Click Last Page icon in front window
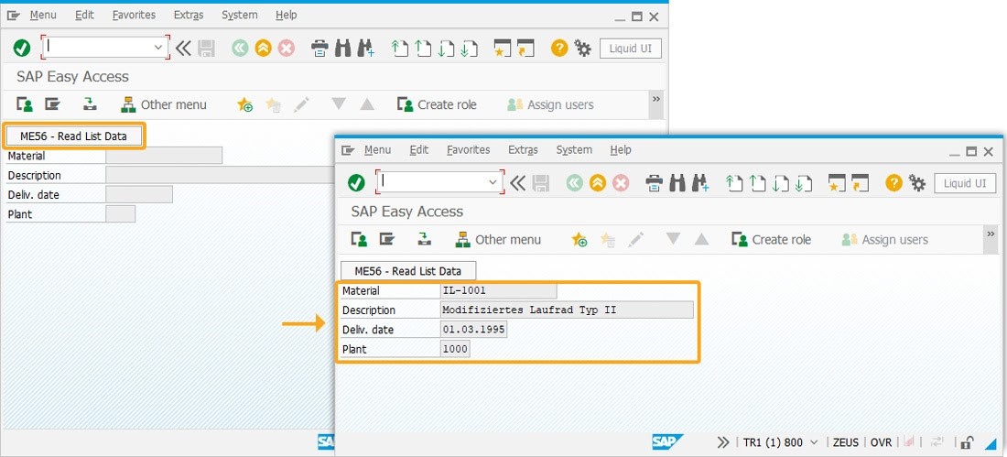Image resolution: width=1007 pixels, height=457 pixels. (x=803, y=183)
